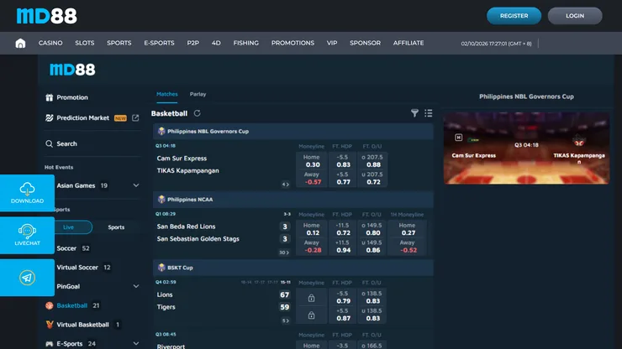Bet Cam Sur Express Home moneyline 0.30
This screenshot has width=622, height=349.
[311, 161]
